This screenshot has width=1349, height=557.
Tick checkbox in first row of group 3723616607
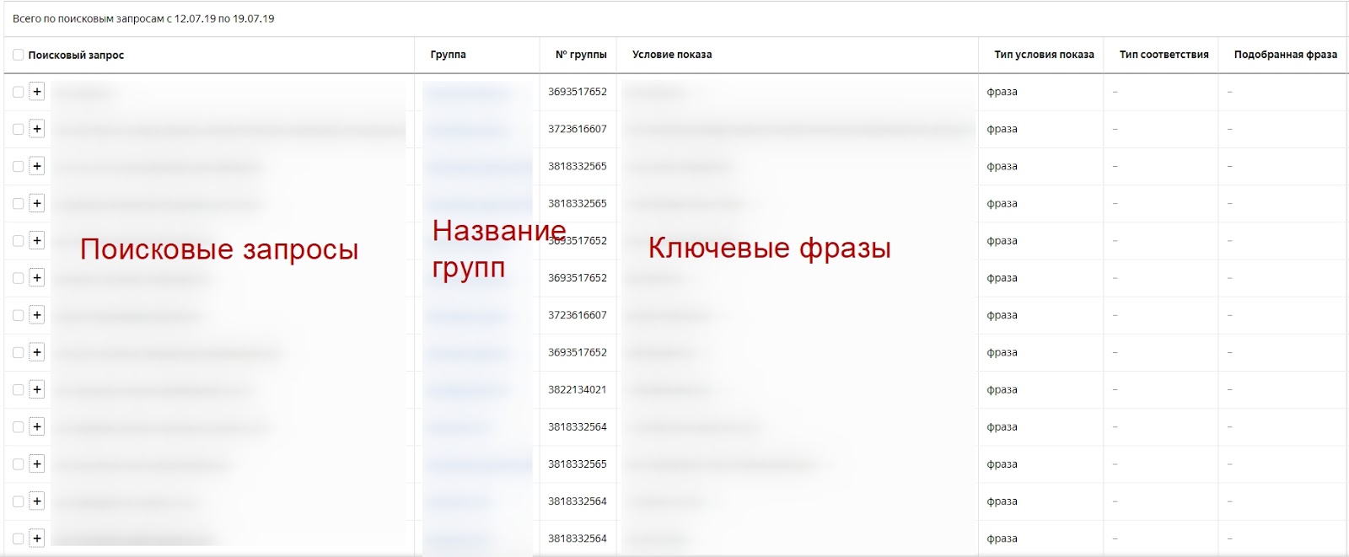tap(18, 129)
